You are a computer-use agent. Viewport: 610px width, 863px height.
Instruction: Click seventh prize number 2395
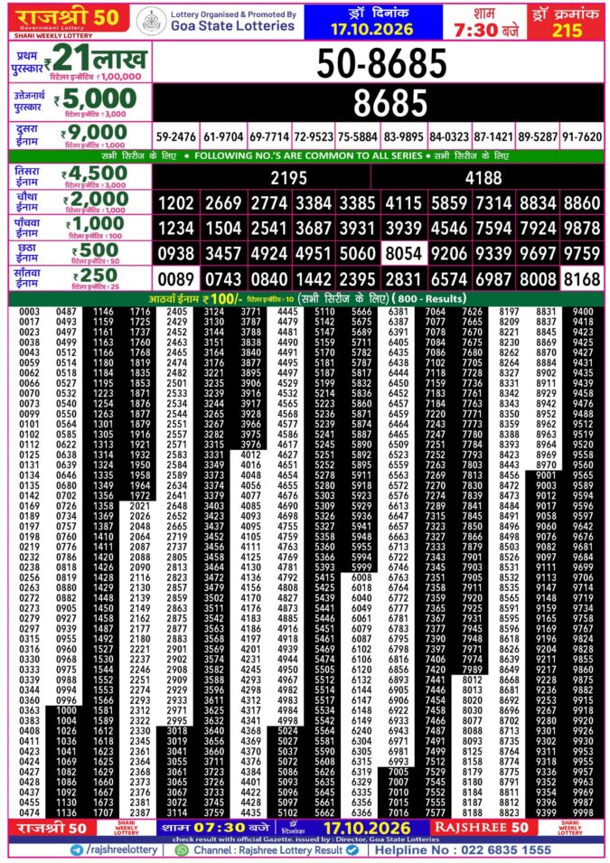pos(358,279)
